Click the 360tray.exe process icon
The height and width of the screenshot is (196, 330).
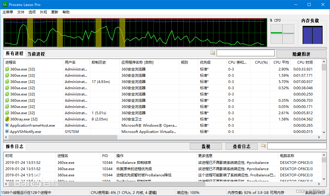7,119
